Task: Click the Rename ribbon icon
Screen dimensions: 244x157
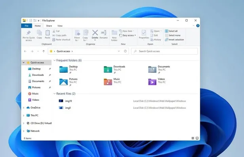Action: tap(103, 33)
